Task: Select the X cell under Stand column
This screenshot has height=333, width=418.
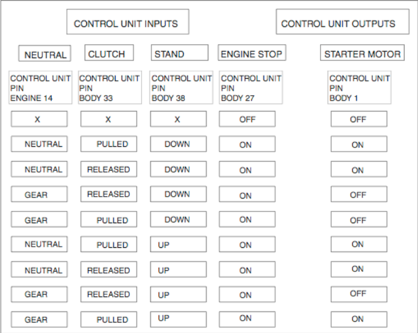Action: (x=178, y=119)
